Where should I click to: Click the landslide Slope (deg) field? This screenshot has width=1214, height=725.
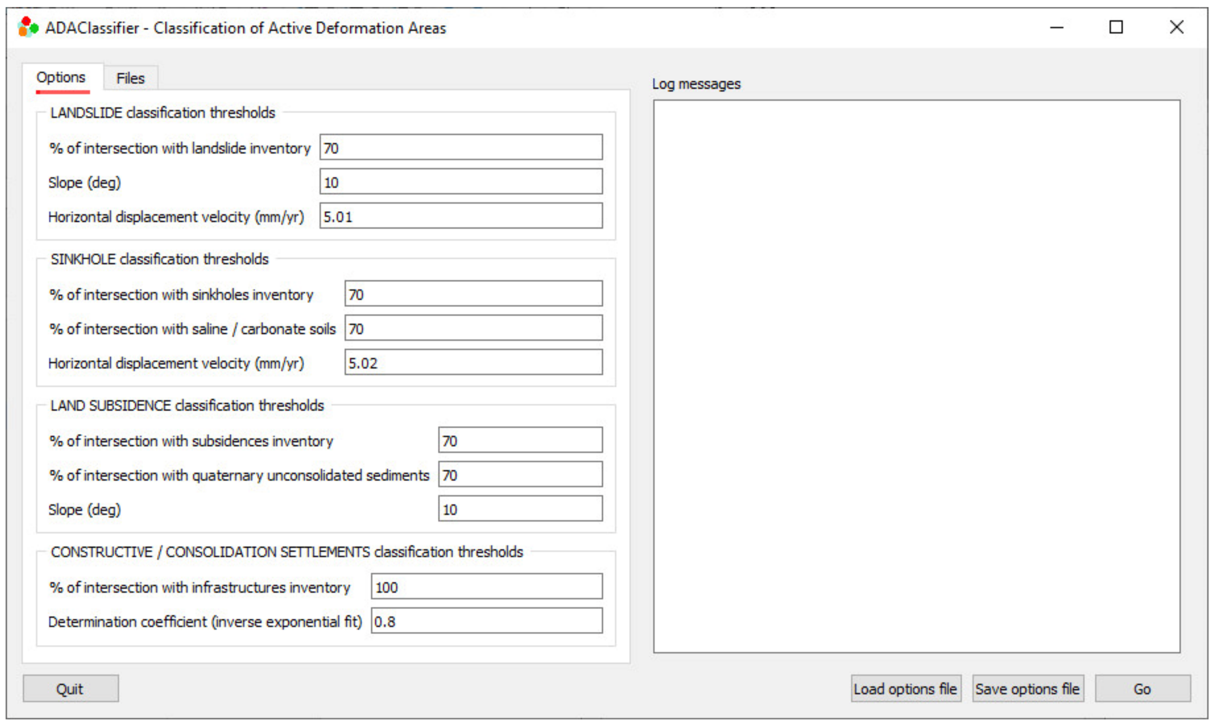coord(460,182)
